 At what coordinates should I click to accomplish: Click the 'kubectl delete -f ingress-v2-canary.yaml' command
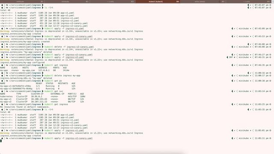[x=69, y=47]
